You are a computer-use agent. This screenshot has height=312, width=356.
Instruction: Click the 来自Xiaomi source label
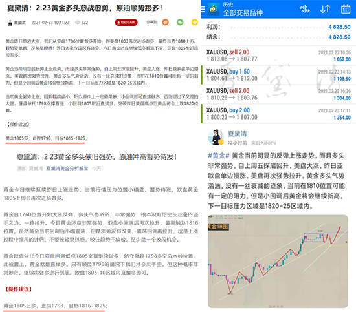coord(263,143)
